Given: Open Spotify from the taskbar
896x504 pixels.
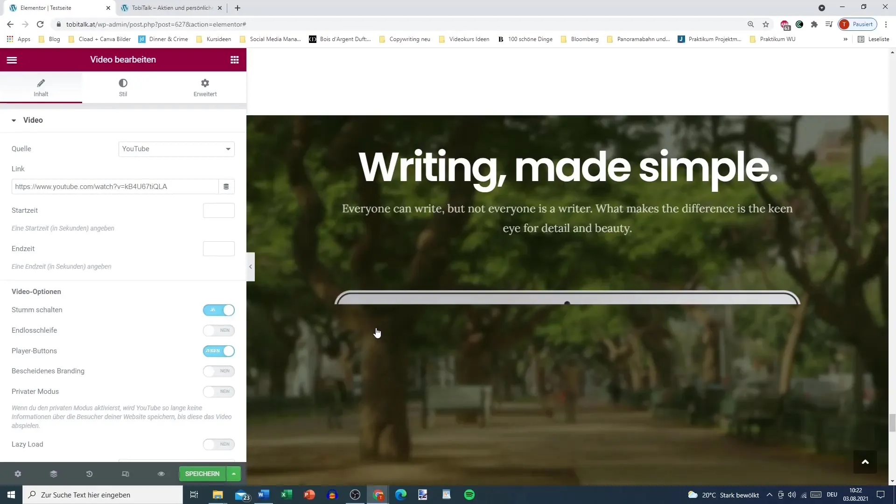Looking at the screenshot, I should [x=469, y=495].
